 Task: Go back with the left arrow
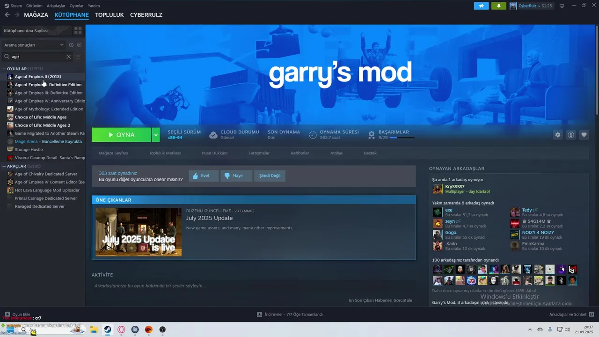[7, 15]
